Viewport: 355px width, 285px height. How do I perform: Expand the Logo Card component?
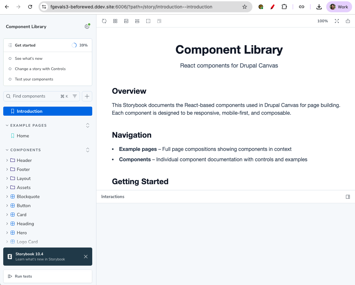pos(7,242)
